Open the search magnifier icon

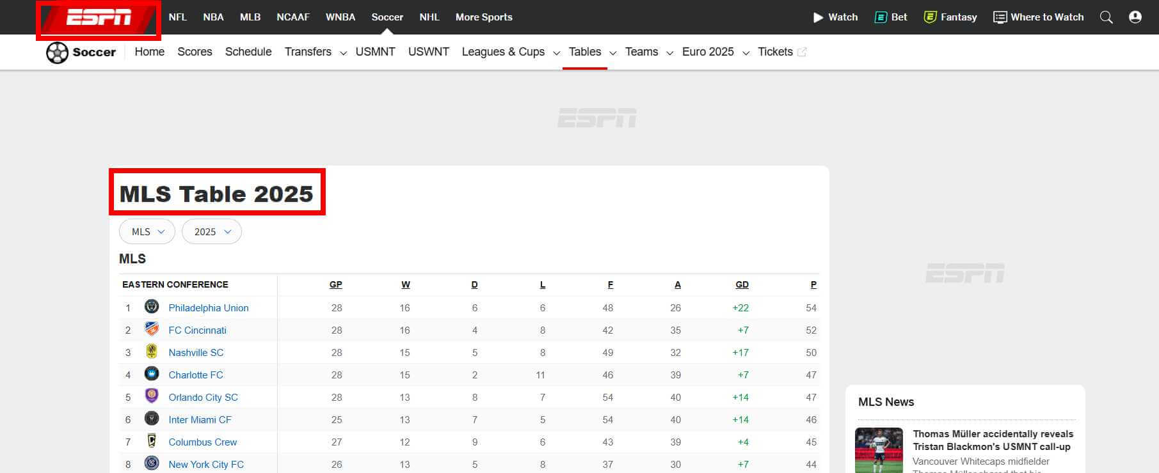pyautogui.click(x=1106, y=17)
